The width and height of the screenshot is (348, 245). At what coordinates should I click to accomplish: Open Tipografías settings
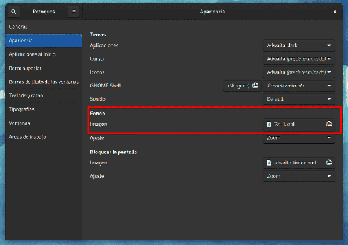44,109
